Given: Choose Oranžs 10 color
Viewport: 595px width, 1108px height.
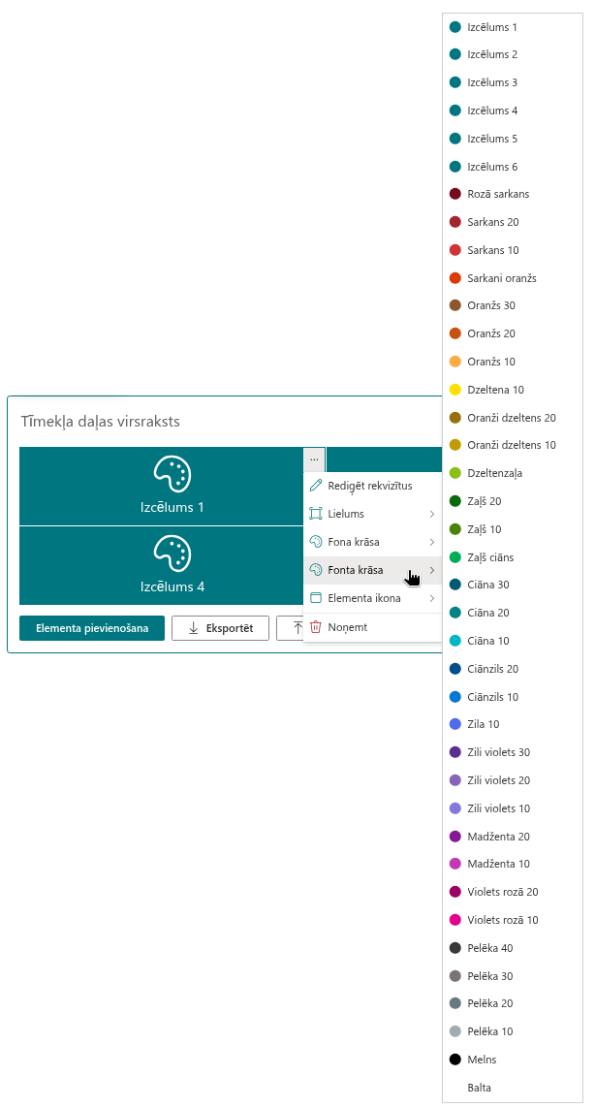Looking at the screenshot, I should [513, 362].
